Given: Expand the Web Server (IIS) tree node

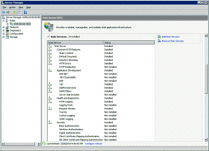Looking at the screenshot, I should [8, 24].
